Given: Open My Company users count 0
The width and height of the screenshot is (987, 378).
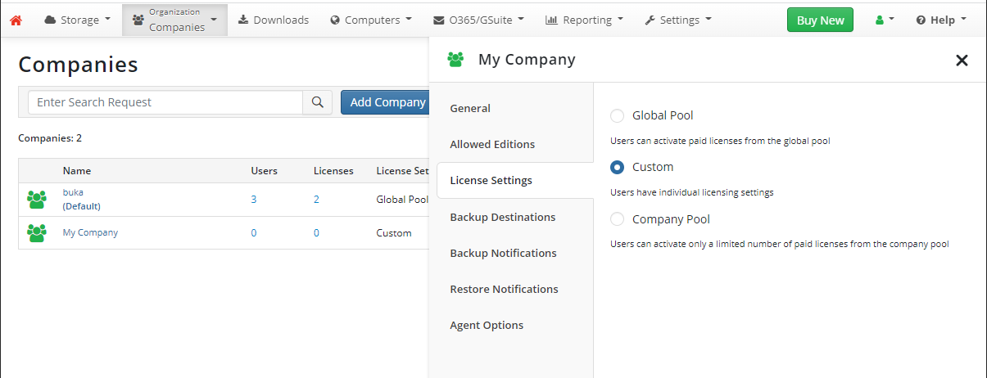Looking at the screenshot, I should 254,233.
